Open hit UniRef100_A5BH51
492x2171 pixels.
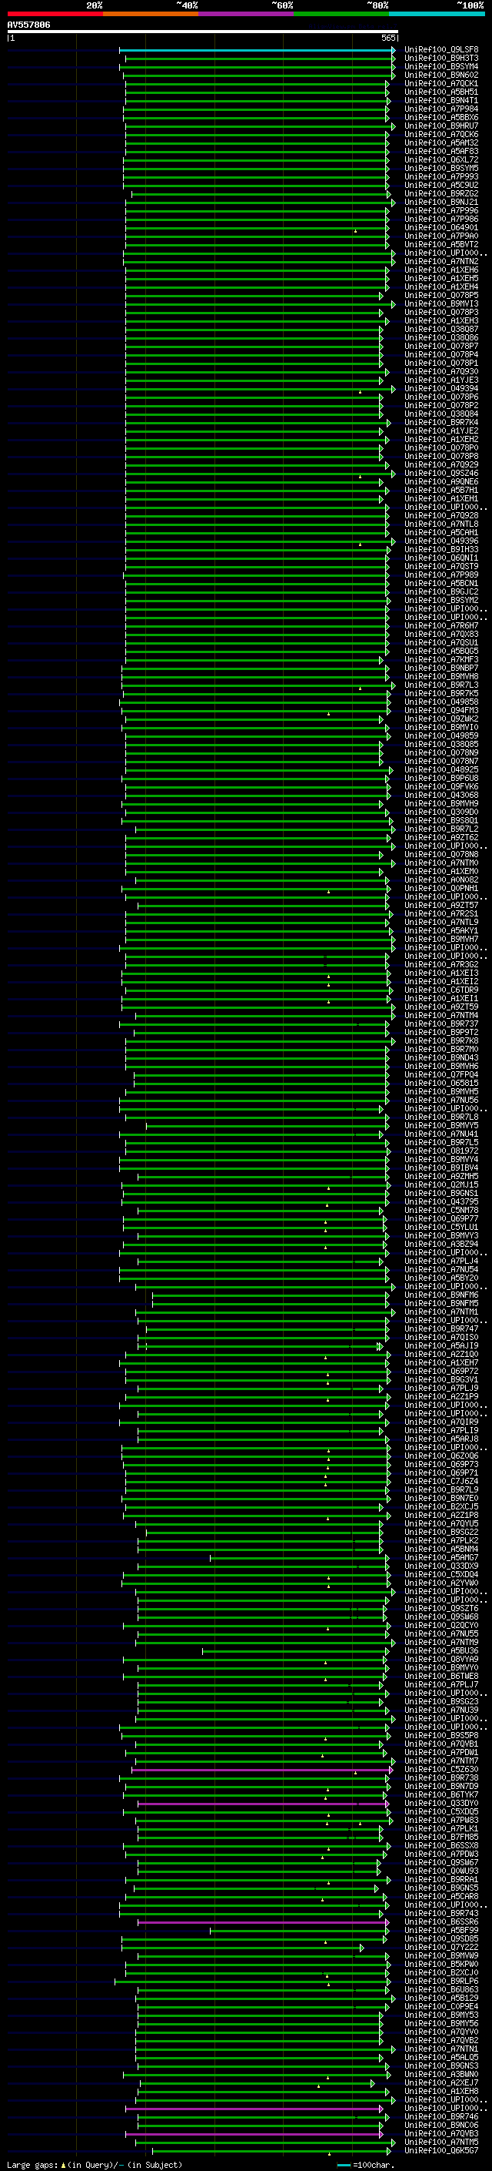pos(441,92)
